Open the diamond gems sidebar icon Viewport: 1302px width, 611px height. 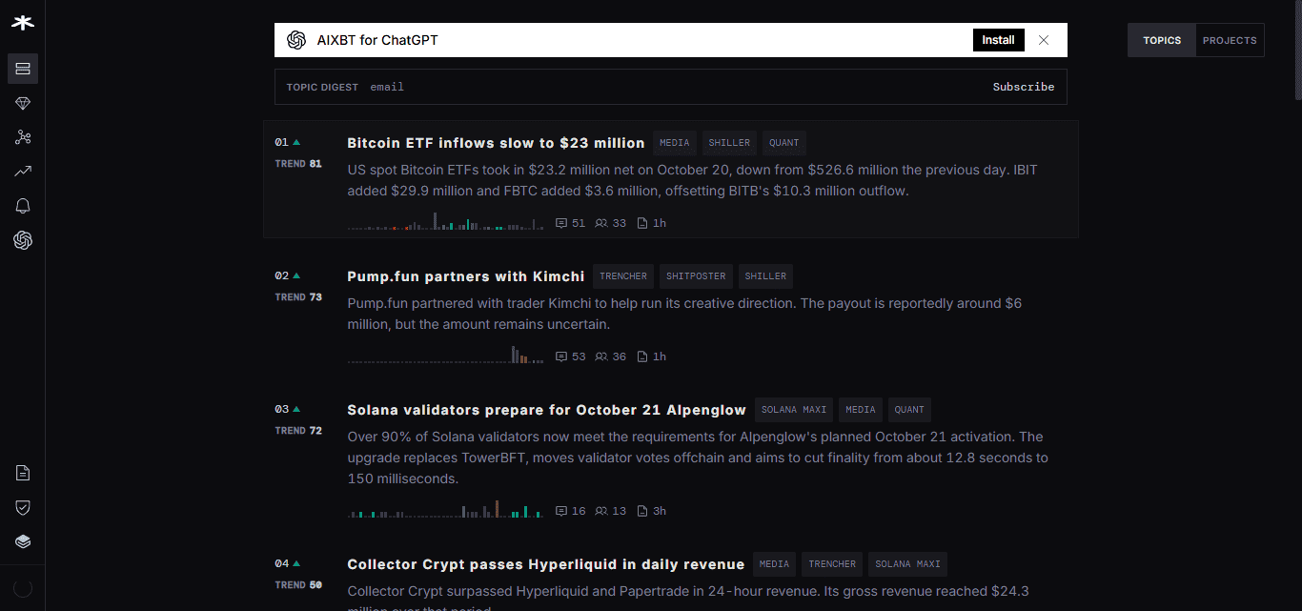click(x=23, y=103)
